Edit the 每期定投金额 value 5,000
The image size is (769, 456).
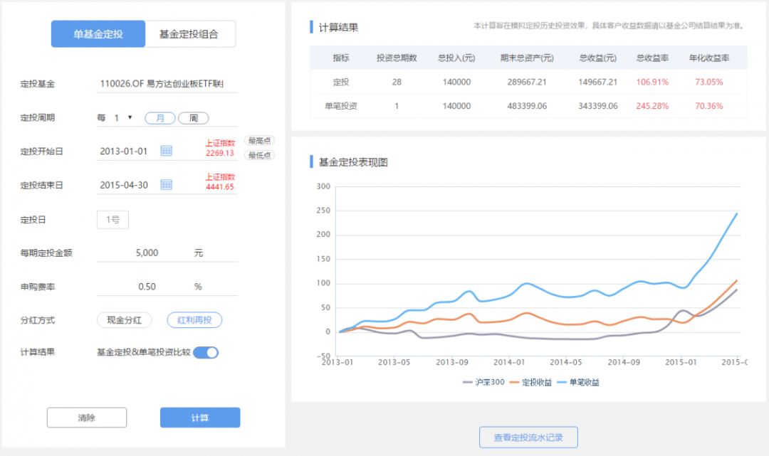click(147, 253)
